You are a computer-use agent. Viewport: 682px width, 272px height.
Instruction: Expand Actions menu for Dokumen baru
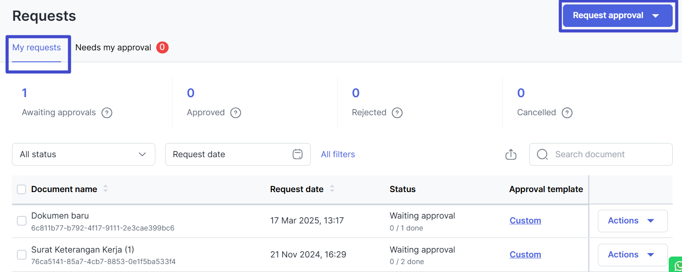(x=632, y=221)
